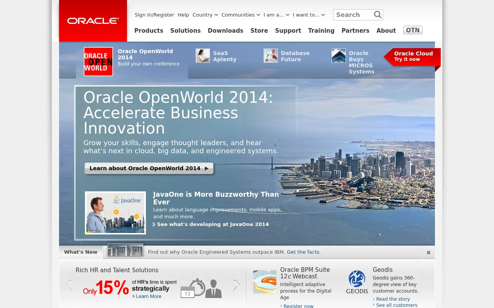Expand the Communities dropdown

[241, 15]
